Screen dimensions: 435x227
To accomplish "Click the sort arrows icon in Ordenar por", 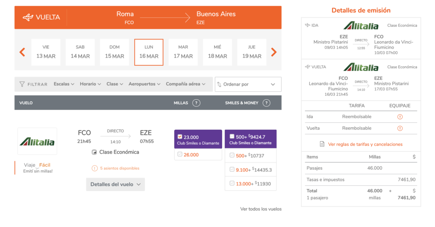I will point(219,84).
